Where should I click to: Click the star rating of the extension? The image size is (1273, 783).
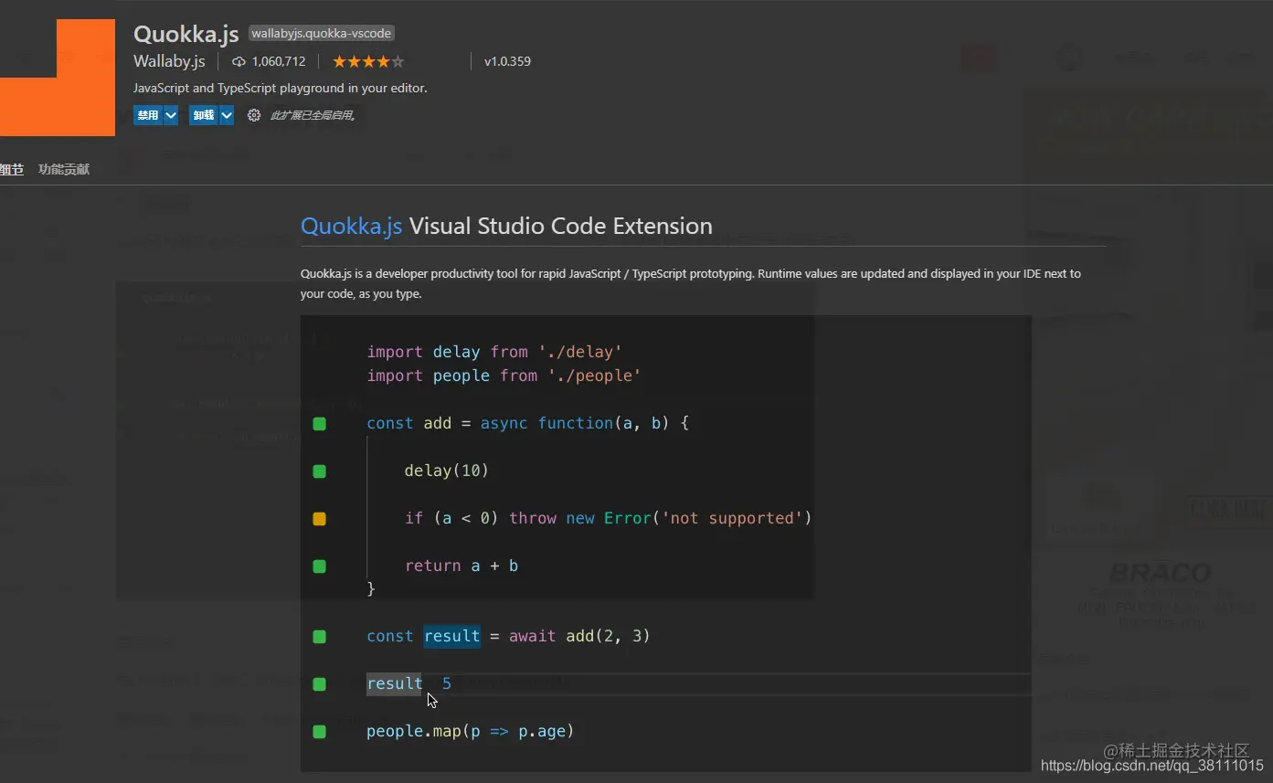coord(368,61)
